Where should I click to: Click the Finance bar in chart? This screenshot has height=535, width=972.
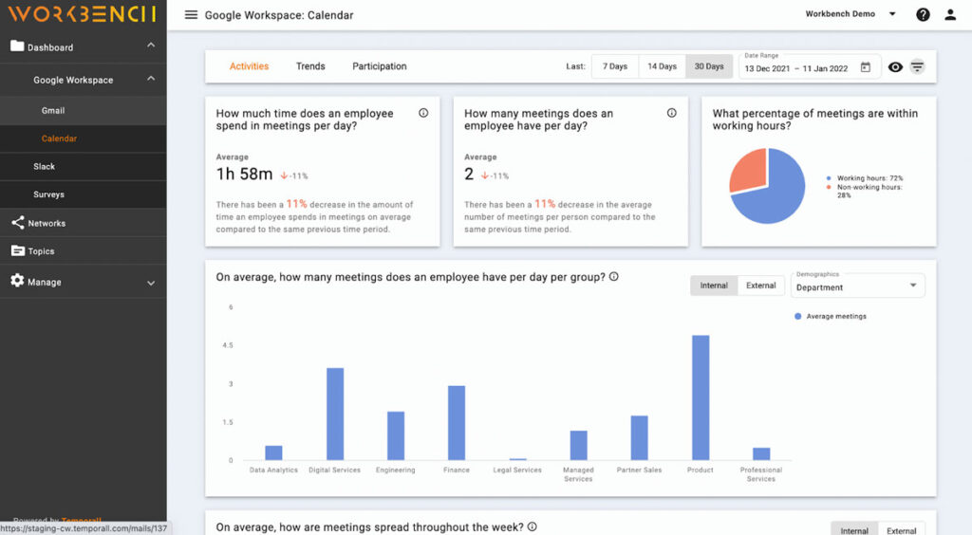point(457,423)
